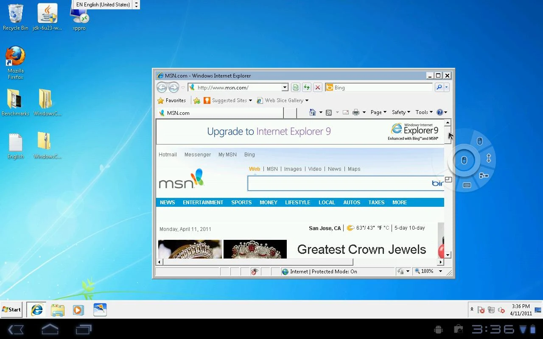Screen dimensions: 543x339
Task: Open a new tab button
Action: (x=290, y=113)
